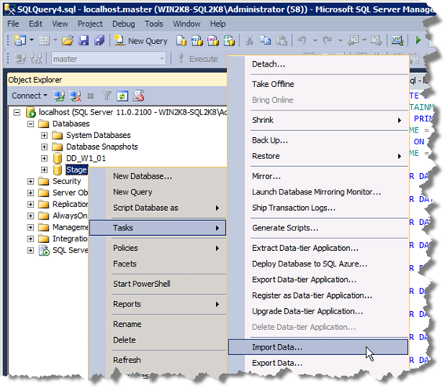The image size is (445, 388).
Task: Choose New Query in the context menu
Action: point(158,192)
